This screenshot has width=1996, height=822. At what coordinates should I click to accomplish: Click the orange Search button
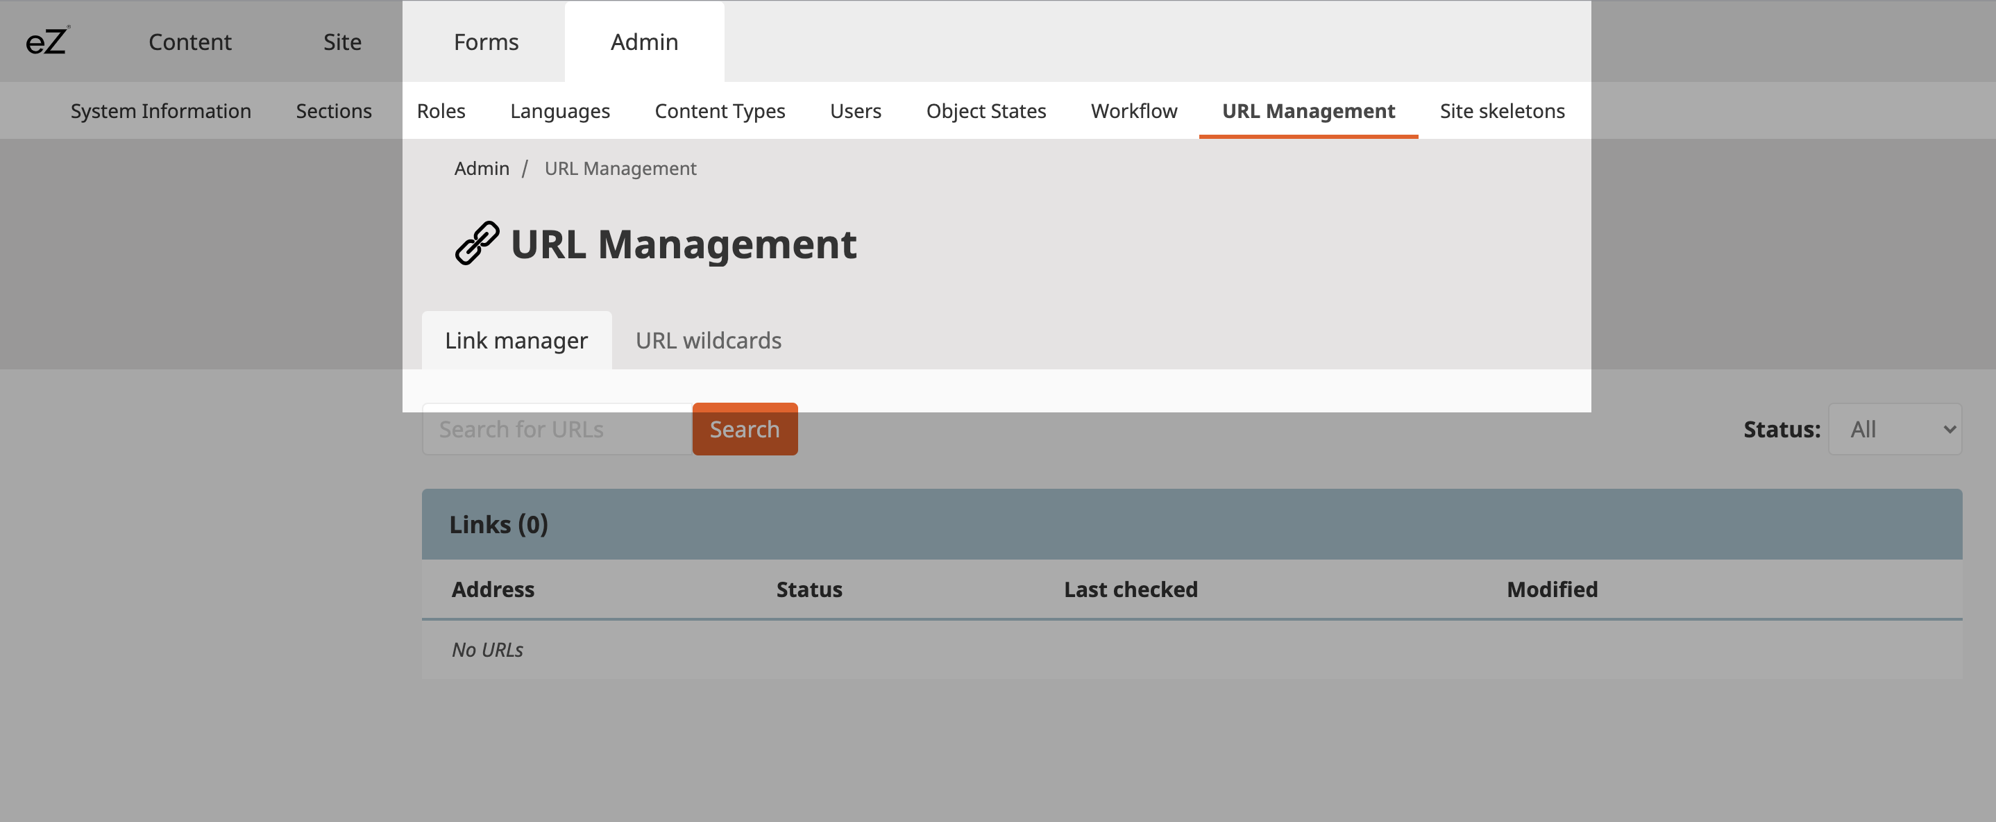point(745,429)
